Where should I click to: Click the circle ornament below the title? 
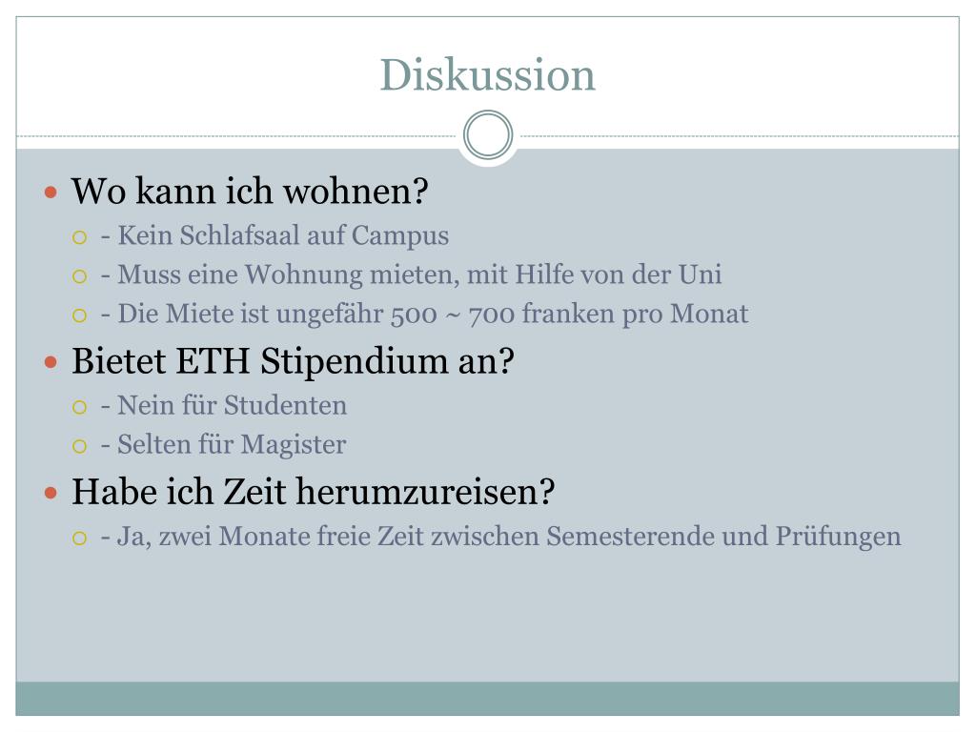tap(488, 135)
